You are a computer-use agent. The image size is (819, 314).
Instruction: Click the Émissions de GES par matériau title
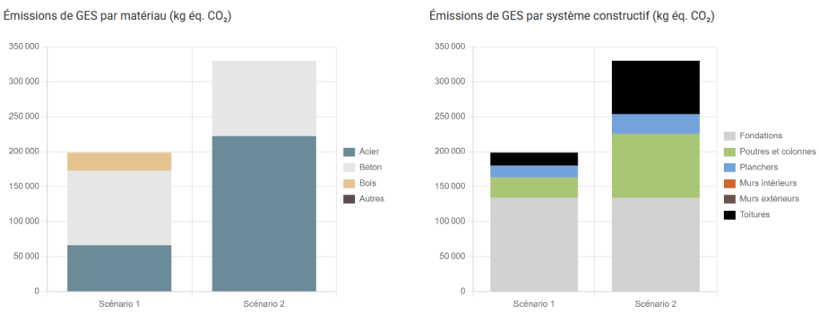pos(118,16)
